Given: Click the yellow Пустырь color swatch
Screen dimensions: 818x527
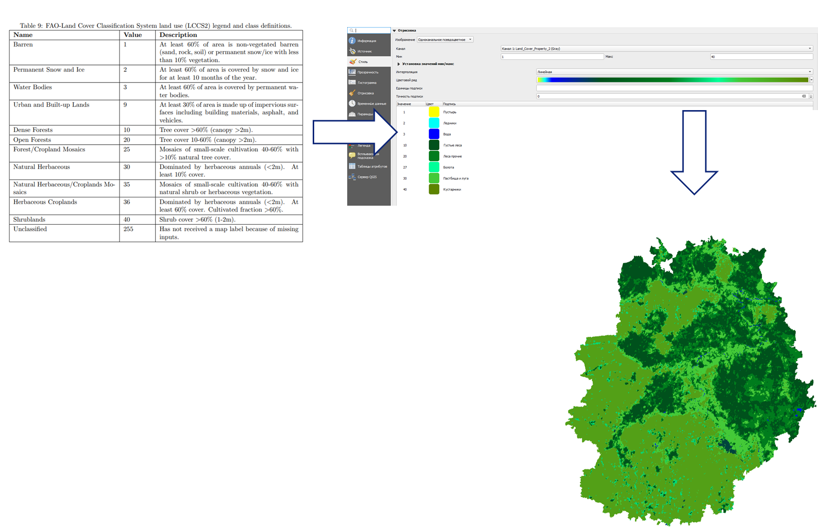Looking at the screenshot, I should click(x=434, y=112).
